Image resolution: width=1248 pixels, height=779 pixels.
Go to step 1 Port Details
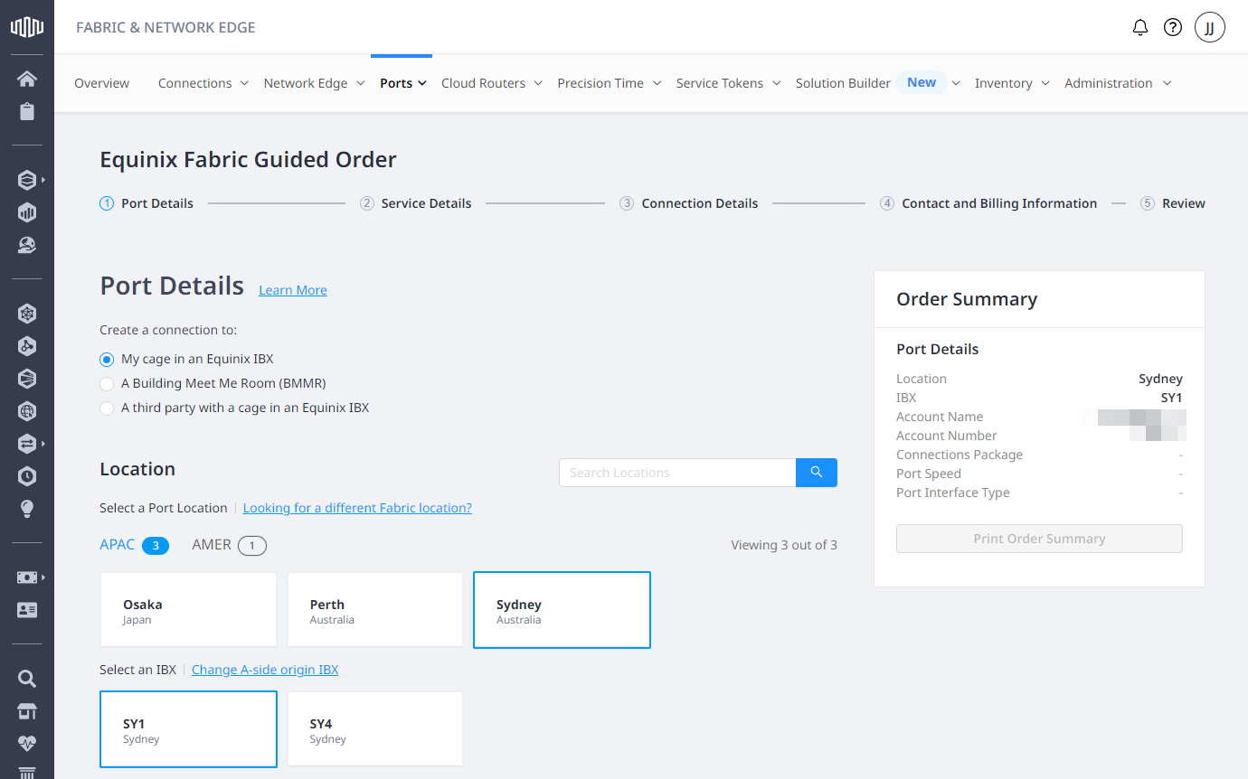(x=147, y=203)
